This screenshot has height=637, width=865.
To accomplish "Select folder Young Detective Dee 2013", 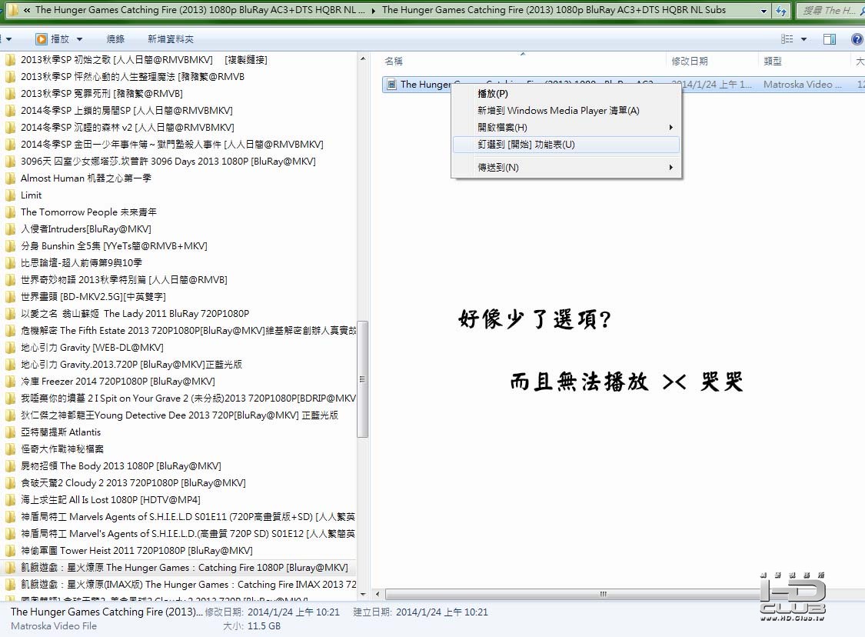I will (x=171, y=415).
